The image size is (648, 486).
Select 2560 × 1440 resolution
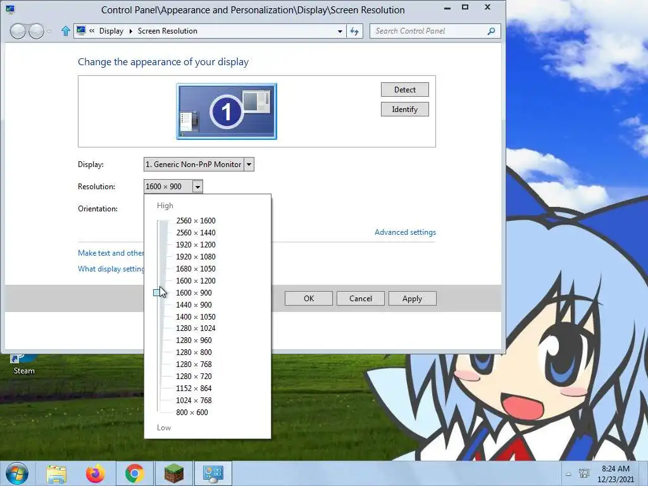[x=196, y=233]
